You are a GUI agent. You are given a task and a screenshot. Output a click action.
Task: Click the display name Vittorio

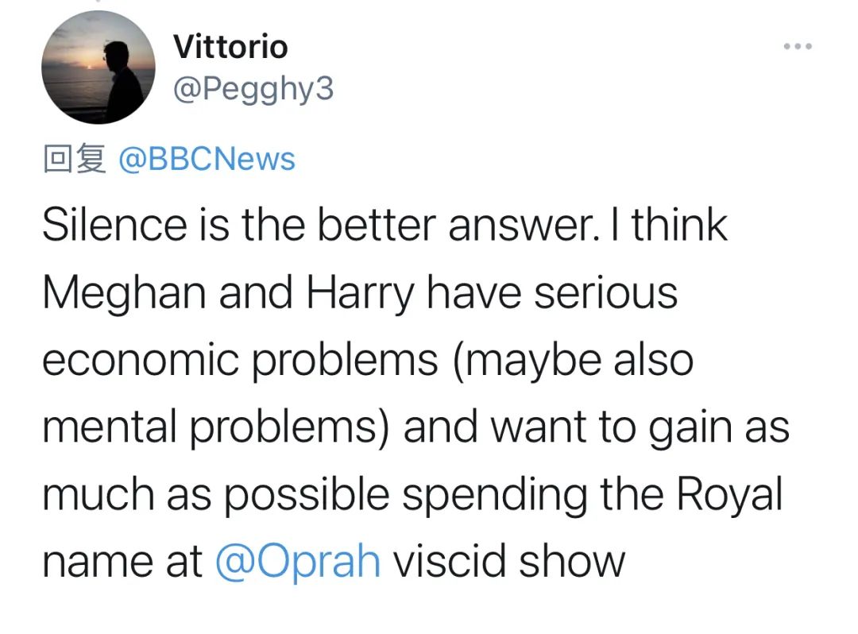pyautogui.click(x=230, y=47)
